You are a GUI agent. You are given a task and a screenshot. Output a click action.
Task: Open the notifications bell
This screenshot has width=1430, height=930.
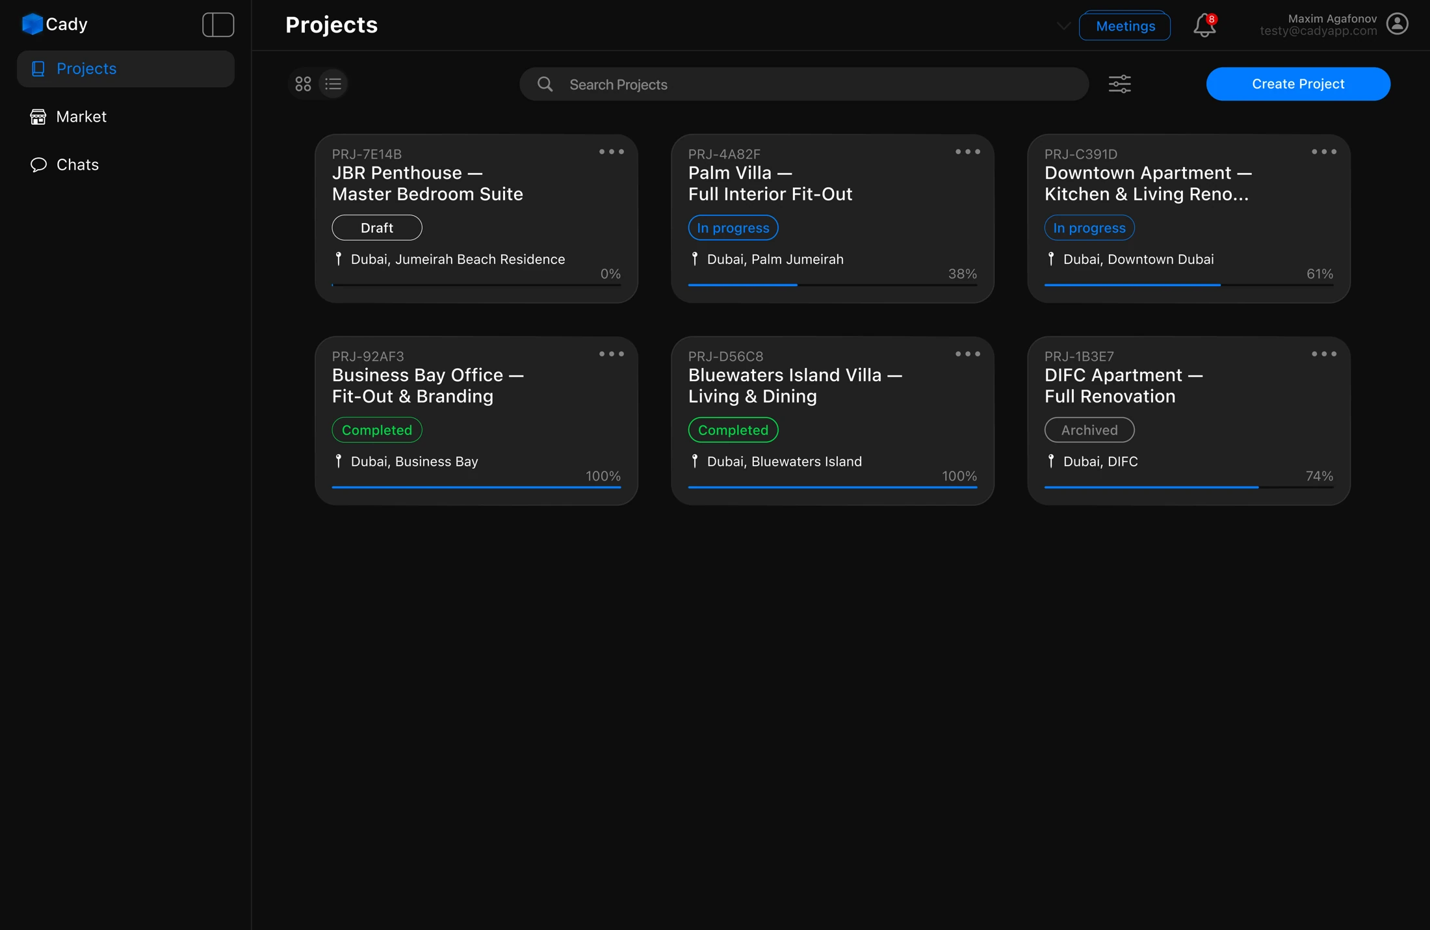(x=1204, y=25)
